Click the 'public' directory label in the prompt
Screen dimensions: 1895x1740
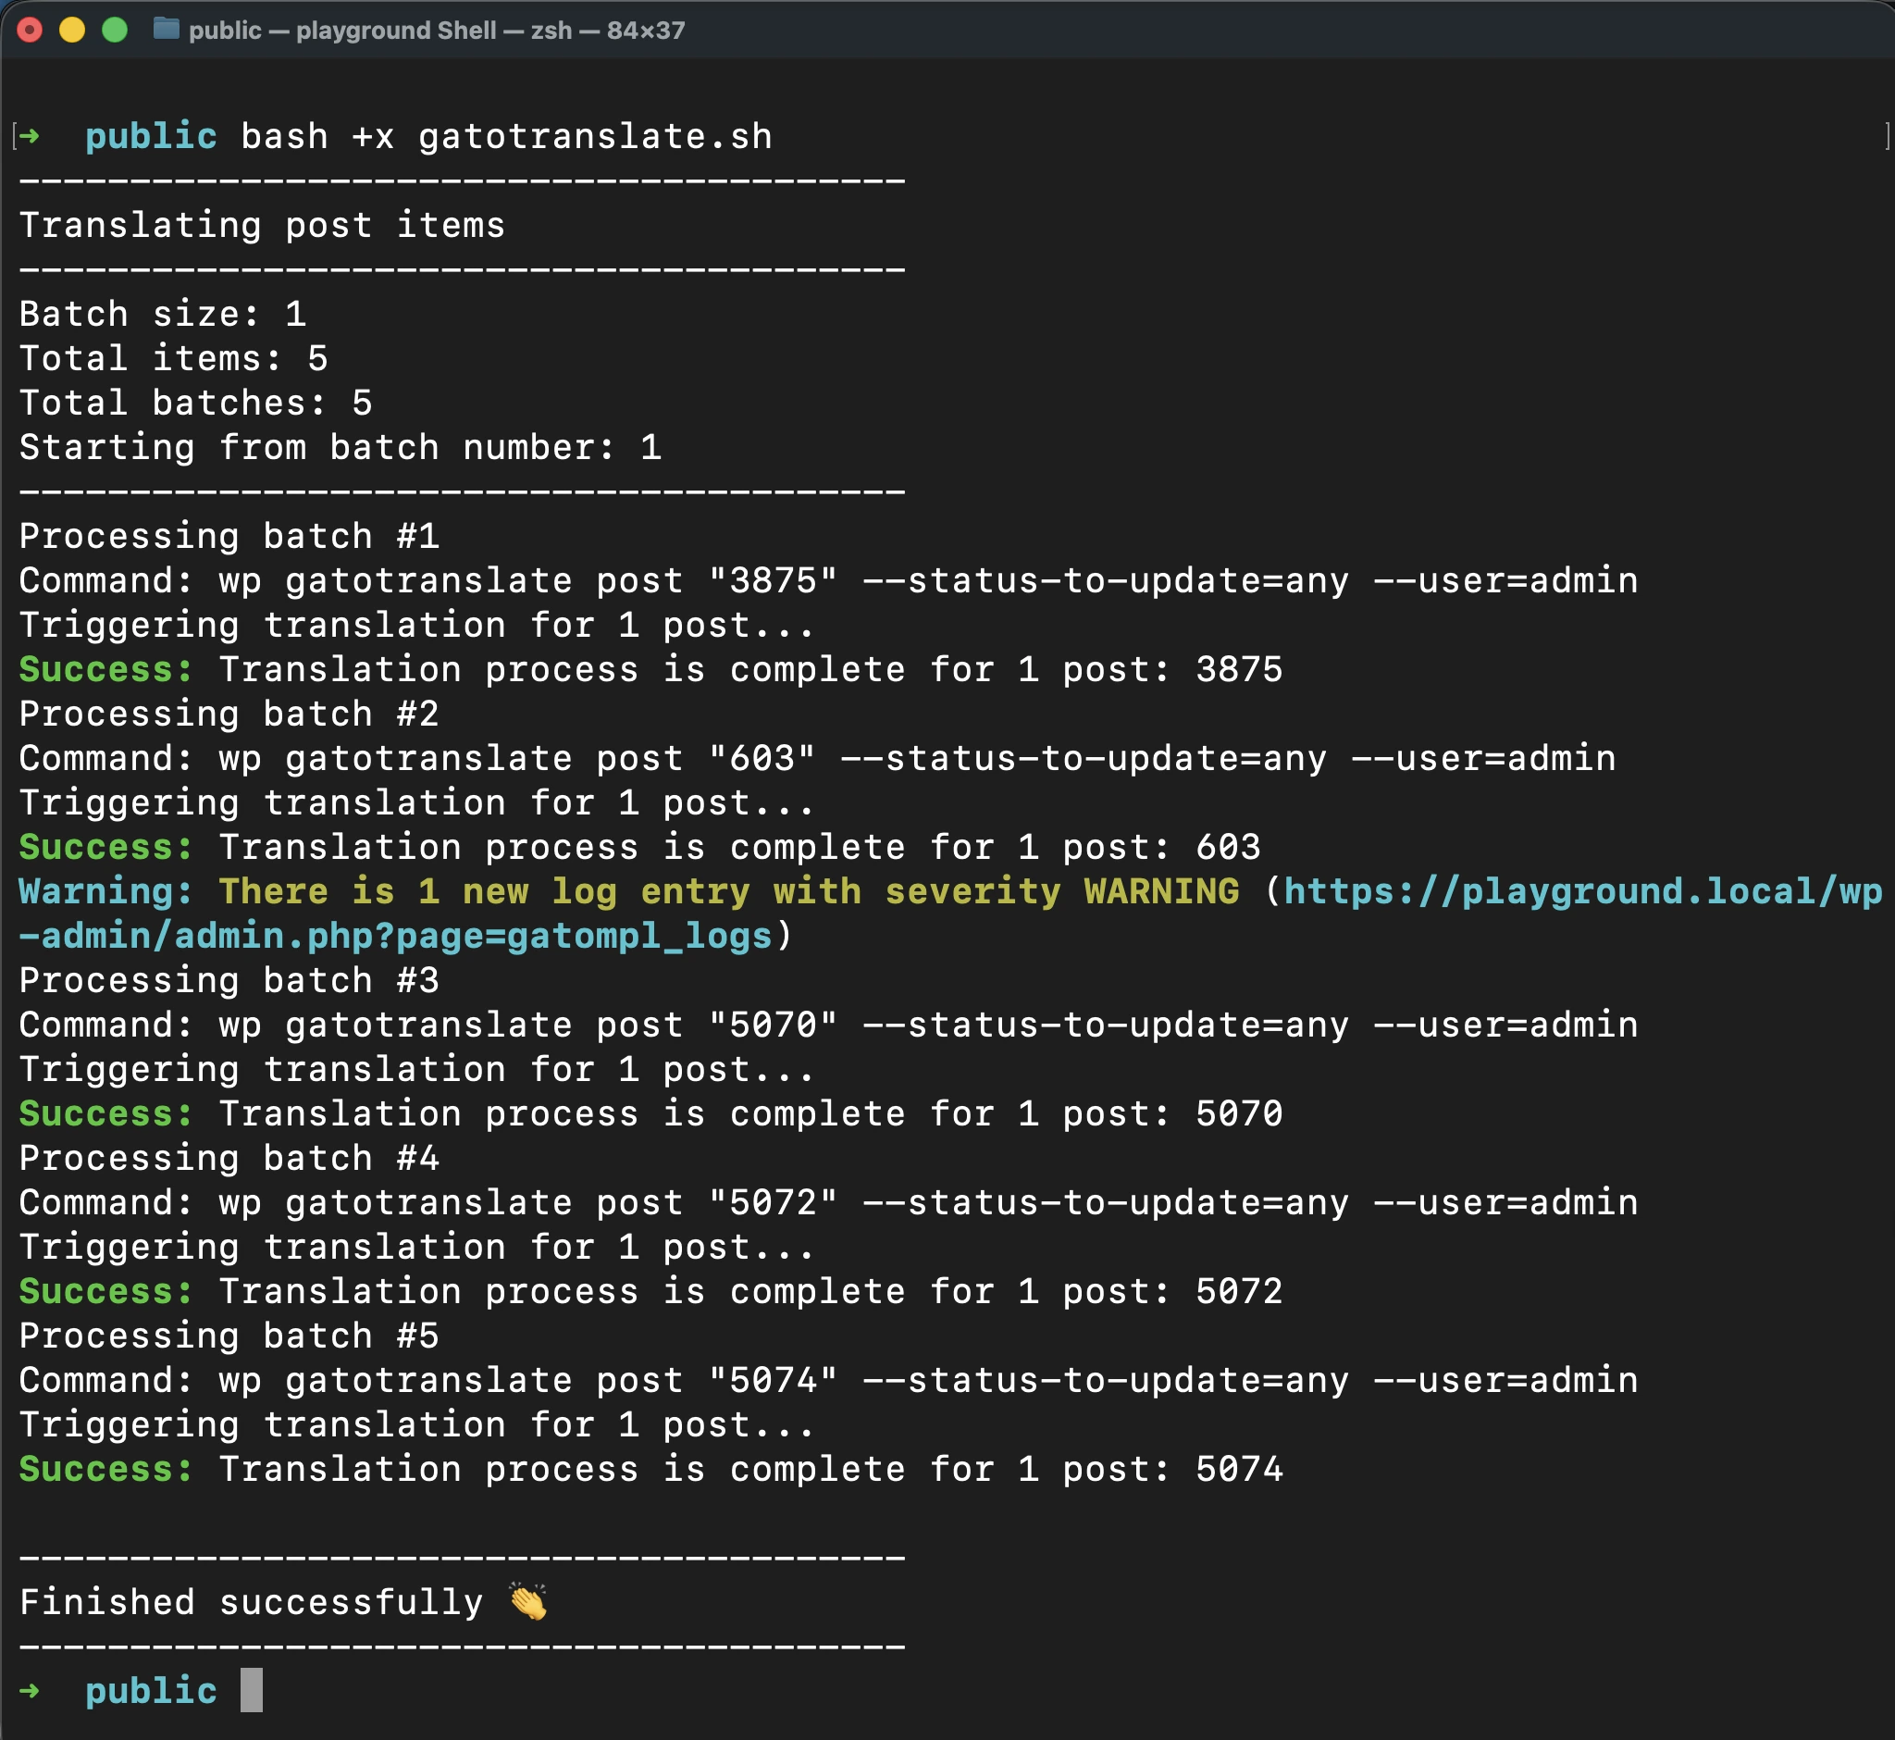[151, 1690]
